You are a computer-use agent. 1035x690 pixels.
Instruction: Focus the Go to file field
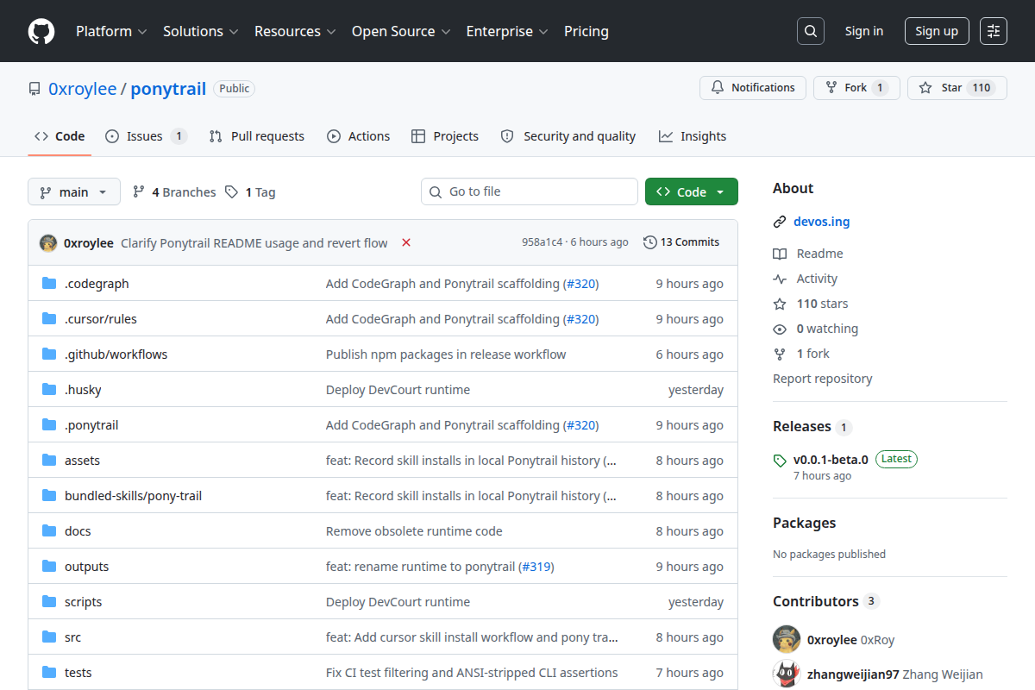(x=530, y=191)
